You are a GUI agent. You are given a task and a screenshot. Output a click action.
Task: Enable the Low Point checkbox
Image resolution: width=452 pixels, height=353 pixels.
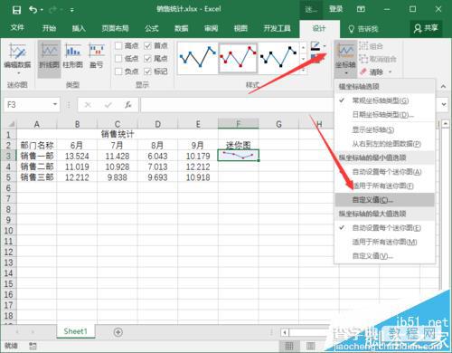tap(118, 59)
